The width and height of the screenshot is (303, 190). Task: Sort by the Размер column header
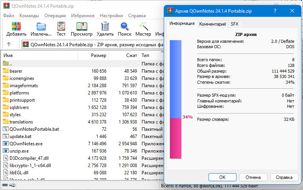[93, 55]
